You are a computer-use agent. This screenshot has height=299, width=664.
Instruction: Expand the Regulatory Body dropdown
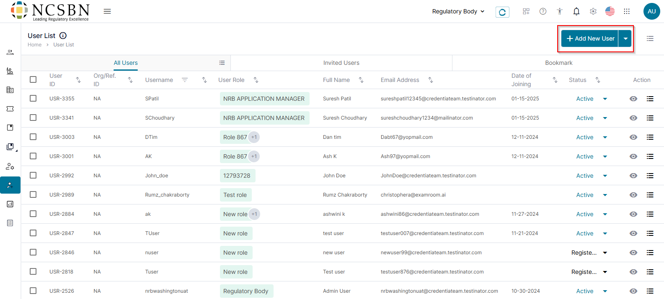point(458,11)
